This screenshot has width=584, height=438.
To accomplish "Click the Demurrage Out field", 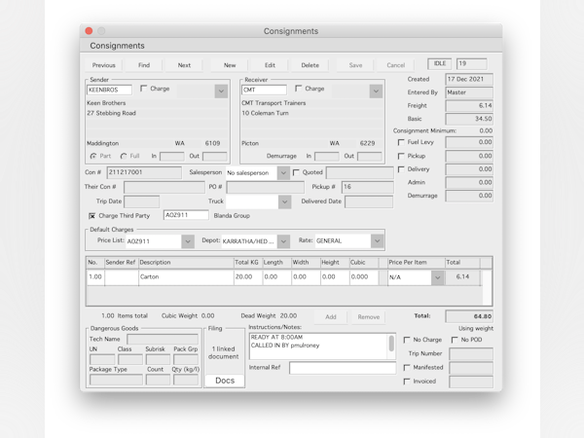I will coord(369,156).
